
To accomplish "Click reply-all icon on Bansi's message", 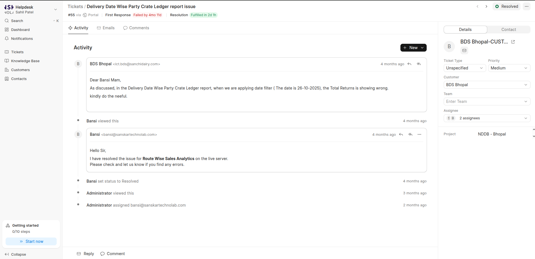I will pyautogui.click(x=410, y=134).
